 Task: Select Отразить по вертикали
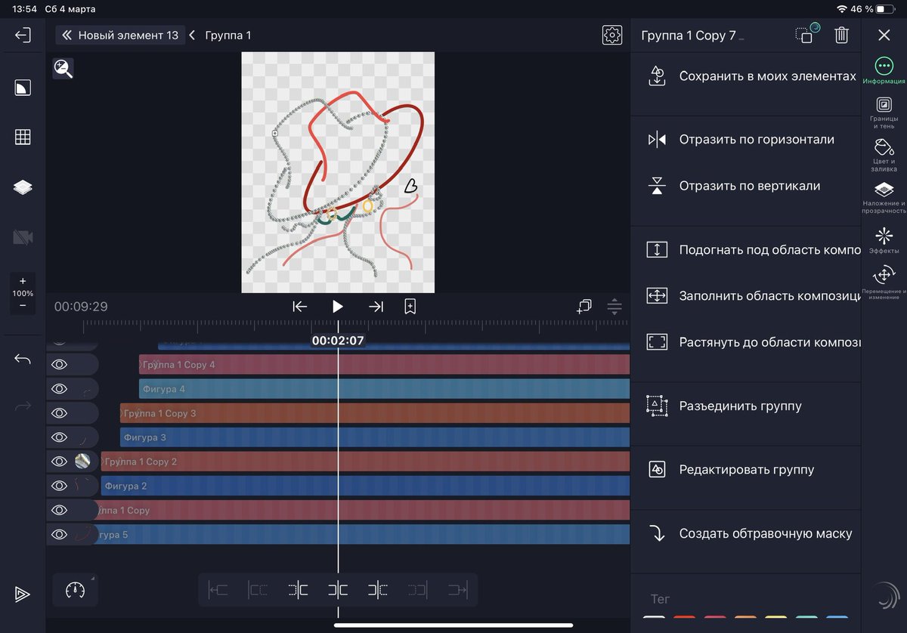[x=746, y=186]
